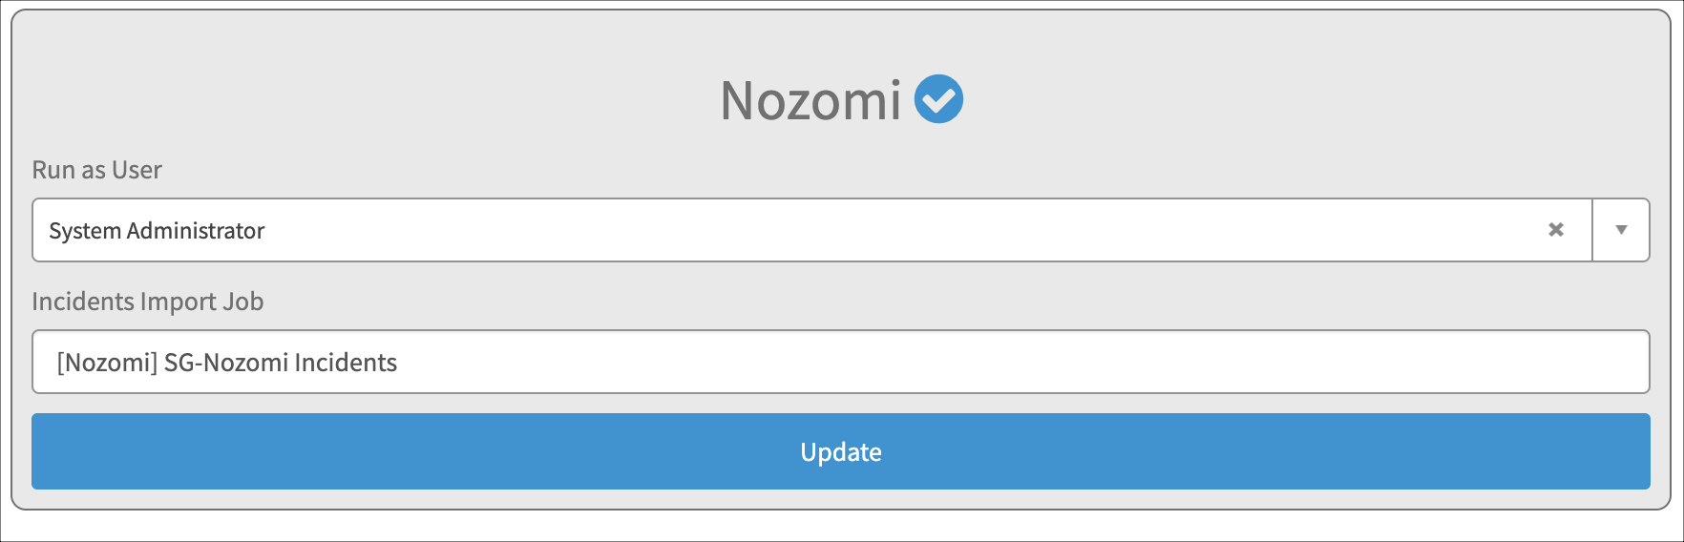Select the System Administrator value text
This screenshot has height=542, width=1684.
coord(157,231)
